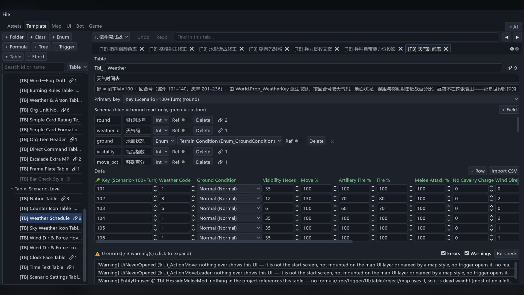Click the link reference icon beside Tbl_ Weather

point(510,68)
